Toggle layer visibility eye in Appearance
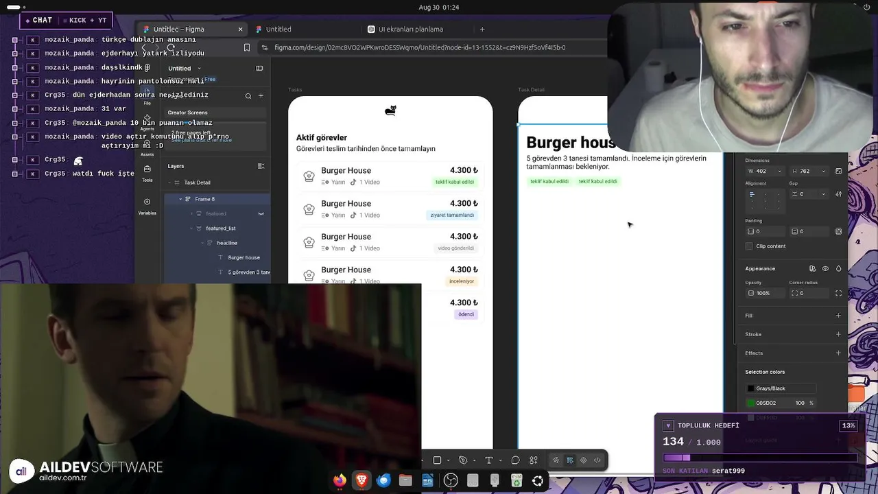 pos(825,268)
